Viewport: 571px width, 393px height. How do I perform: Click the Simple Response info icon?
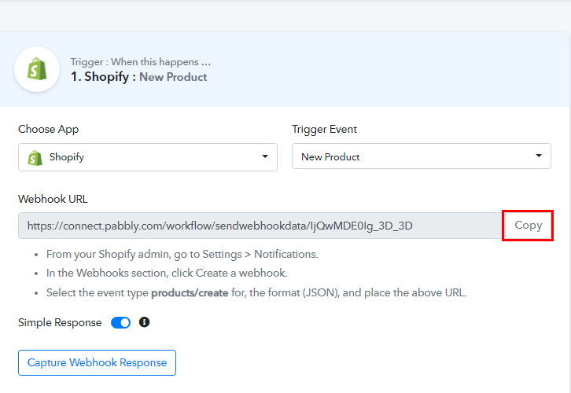144,322
